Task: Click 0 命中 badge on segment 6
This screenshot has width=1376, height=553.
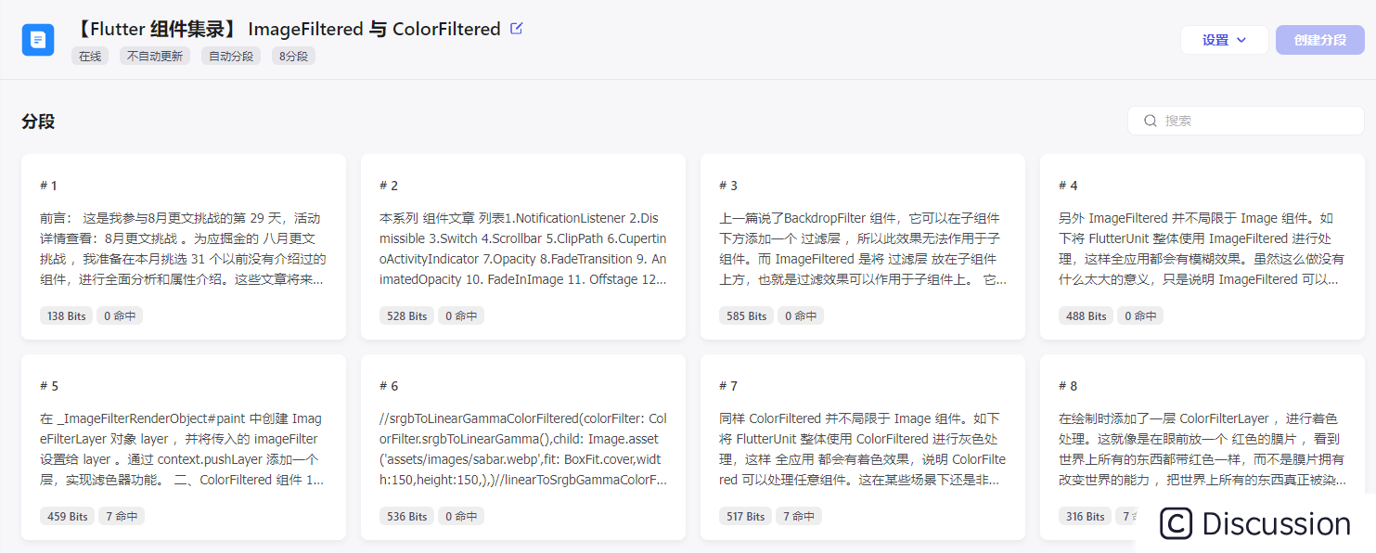Action: (461, 517)
